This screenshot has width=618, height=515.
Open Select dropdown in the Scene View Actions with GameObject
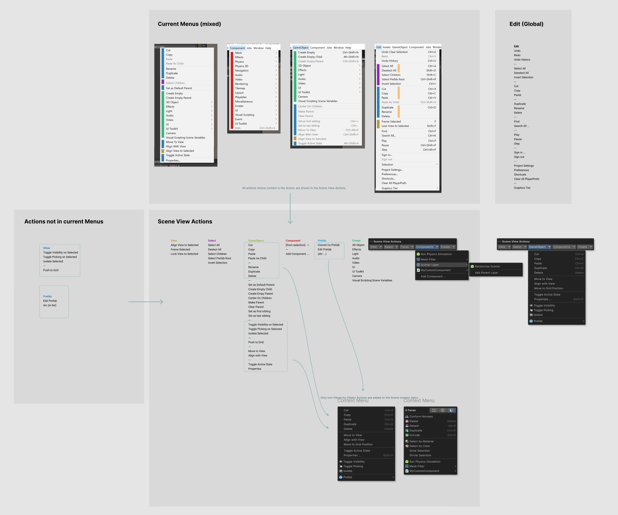tap(519, 247)
